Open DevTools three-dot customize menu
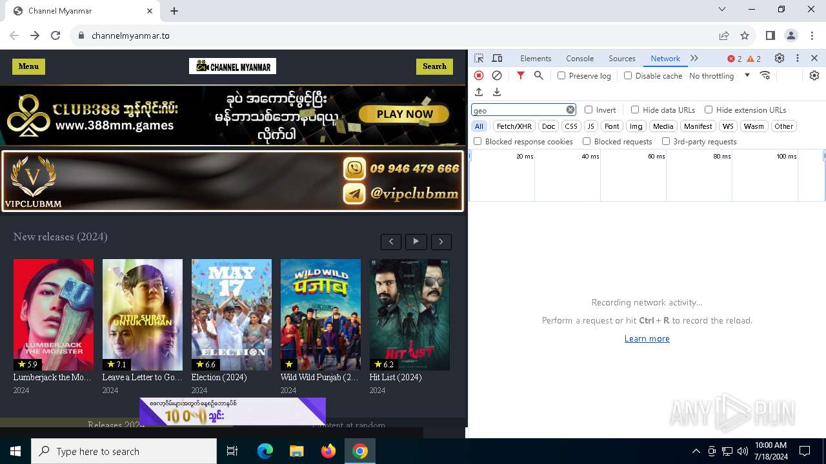The width and height of the screenshot is (826, 464). coord(798,58)
